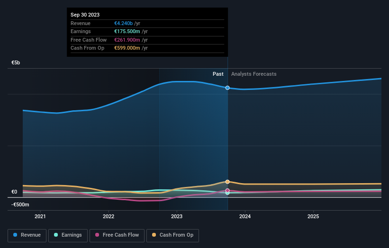Toggle the Cash From Op legend button
The image size is (389, 248).
pyautogui.click(x=172, y=235)
